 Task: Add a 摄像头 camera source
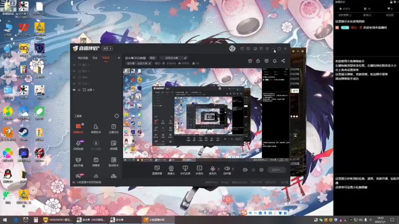(x=171, y=170)
